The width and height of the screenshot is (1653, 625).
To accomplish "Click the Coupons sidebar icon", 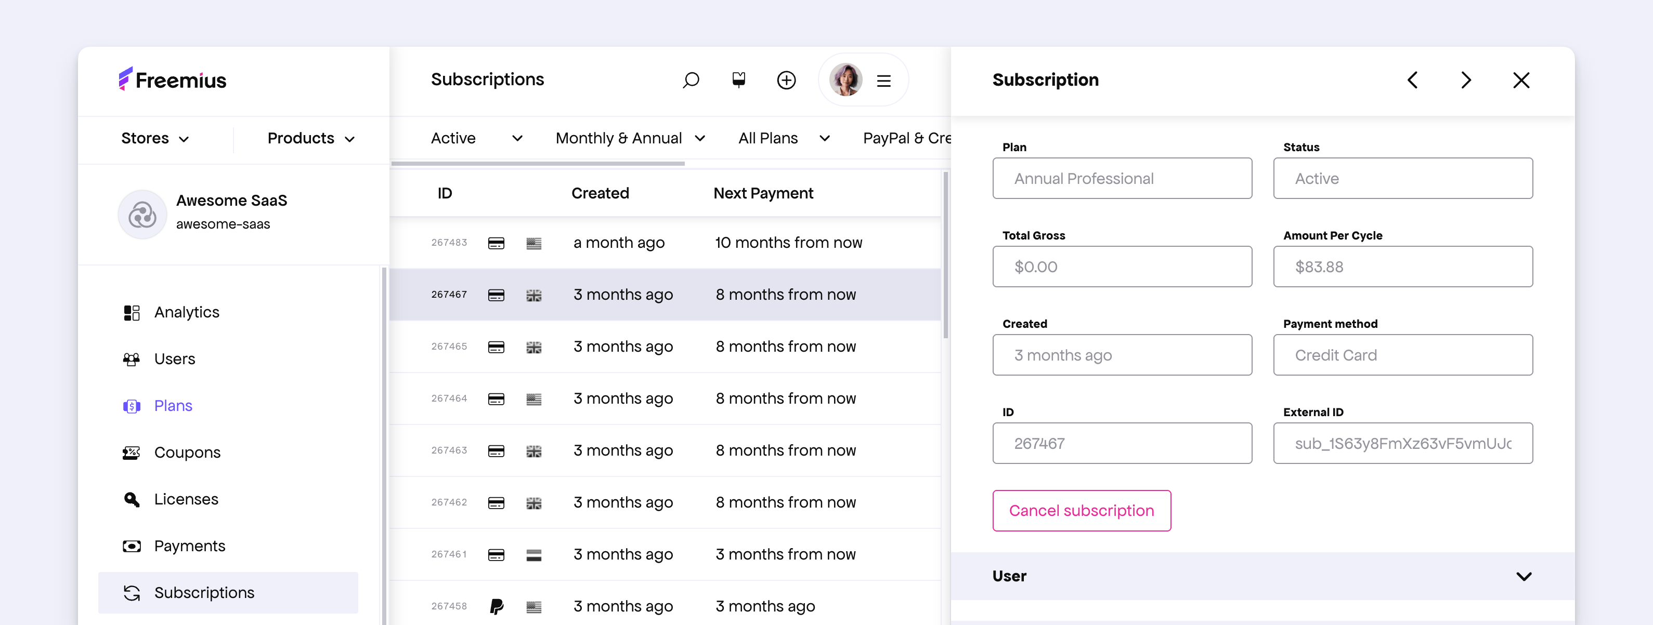I will pos(132,453).
